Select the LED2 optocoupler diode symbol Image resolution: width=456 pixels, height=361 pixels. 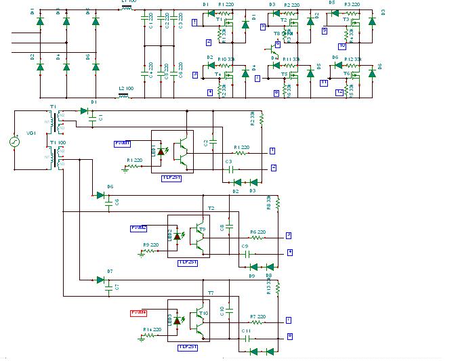178,236
